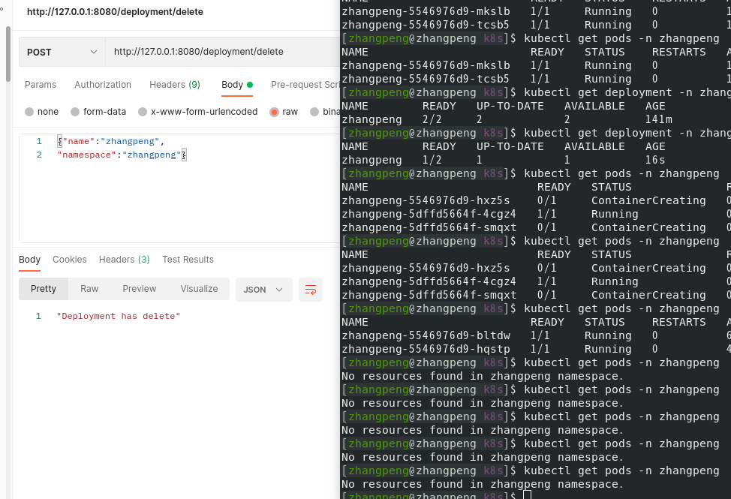Open request Headers (9) tab

coord(174,85)
